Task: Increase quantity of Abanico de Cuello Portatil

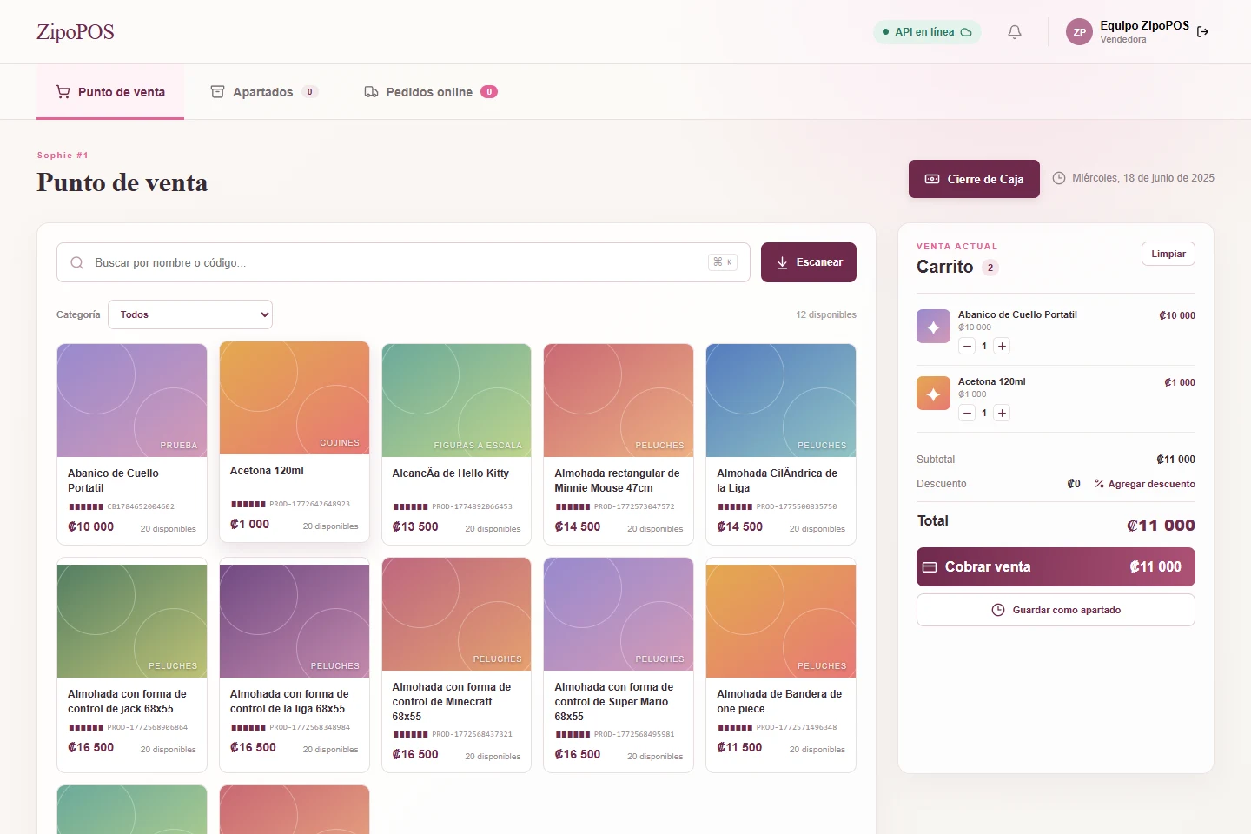Action: pyautogui.click(x=1002, y=346)
